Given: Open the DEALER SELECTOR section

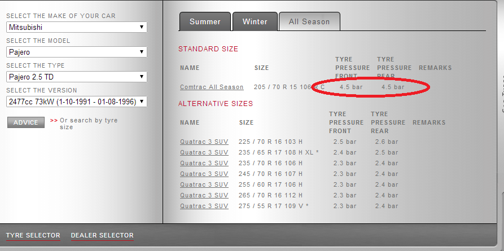Looking at the screenshot, I should pos(102,236).
